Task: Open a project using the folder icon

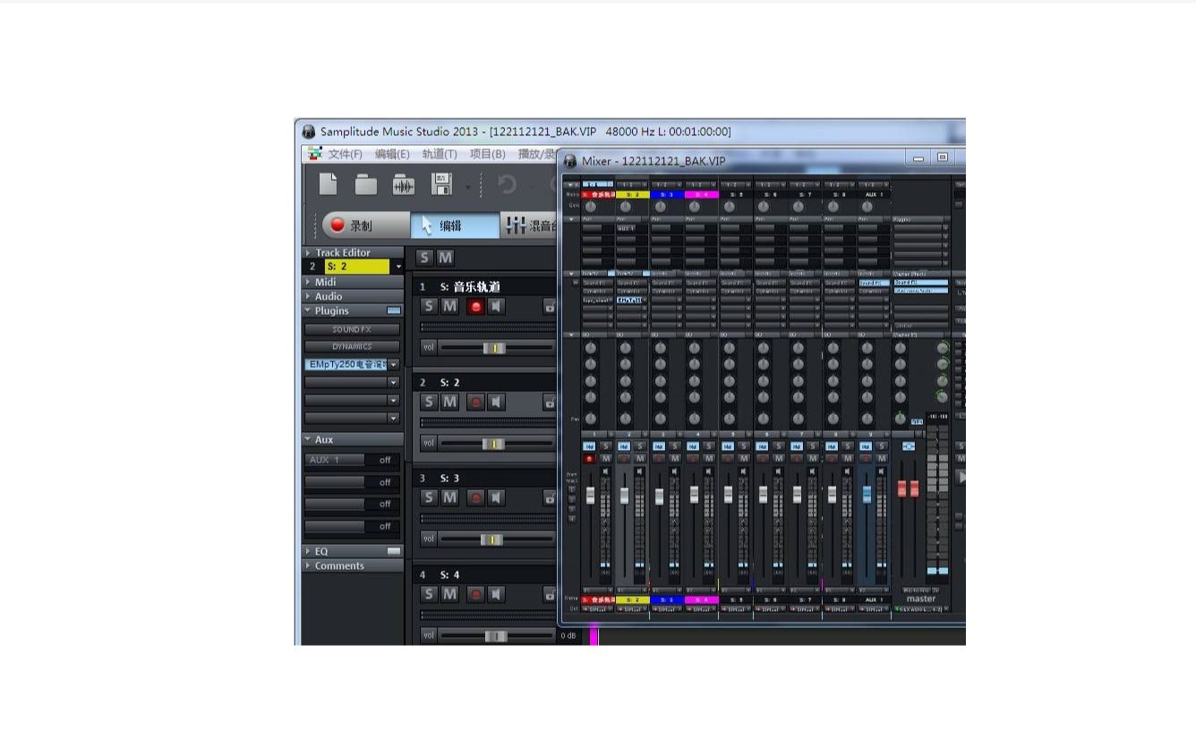Action: 365,184
